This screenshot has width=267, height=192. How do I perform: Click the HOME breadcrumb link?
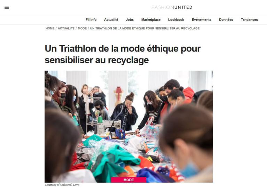tap(50, 28)
